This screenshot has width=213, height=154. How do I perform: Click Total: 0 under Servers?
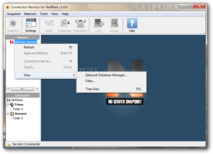coord(18,118)
